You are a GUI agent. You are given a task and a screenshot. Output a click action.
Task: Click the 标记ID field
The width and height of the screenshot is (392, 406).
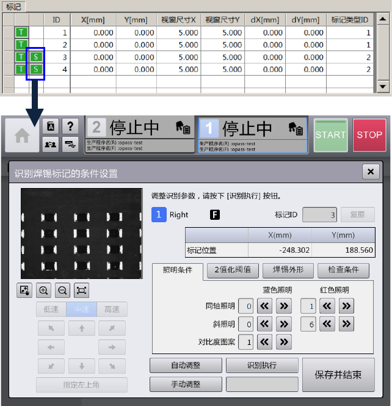tap(319, 215)
